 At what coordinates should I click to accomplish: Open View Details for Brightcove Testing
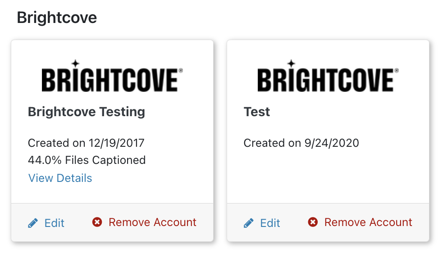[x=60, y=178]
